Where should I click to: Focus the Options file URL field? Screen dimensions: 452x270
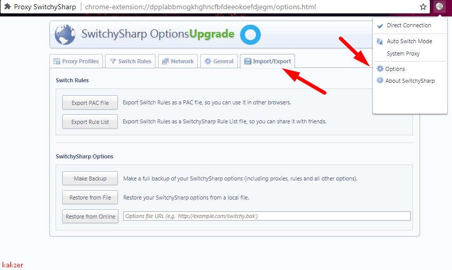pyautogui.click(x=267, y=216)
